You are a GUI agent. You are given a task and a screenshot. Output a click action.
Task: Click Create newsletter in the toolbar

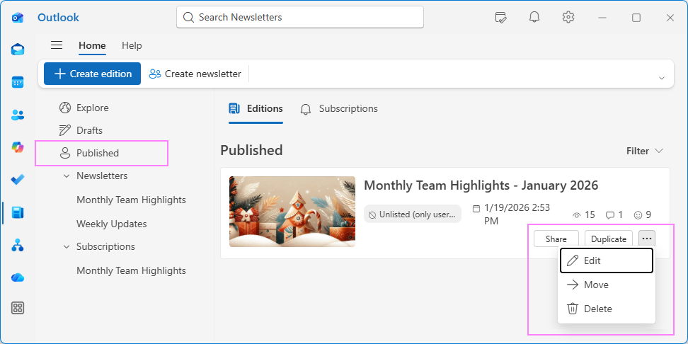(x=195, y=74)
